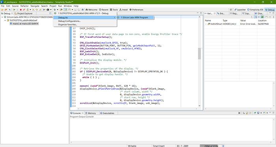Click the code line with DISPLAY_Init();
The image size is (276, 147).
pyautogui.click(x=90, y=63)
